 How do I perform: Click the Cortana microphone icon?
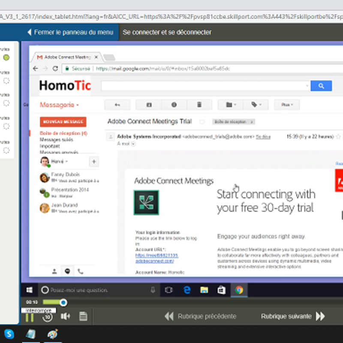coord(153,290)
